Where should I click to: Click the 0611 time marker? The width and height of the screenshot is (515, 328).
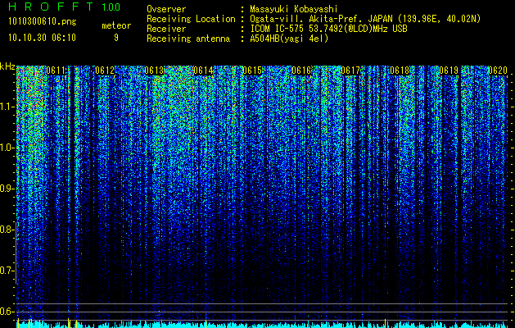click(x=56, y=71)
